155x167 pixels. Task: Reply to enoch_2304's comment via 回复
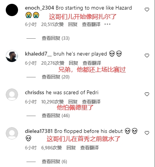coord(73,24)
